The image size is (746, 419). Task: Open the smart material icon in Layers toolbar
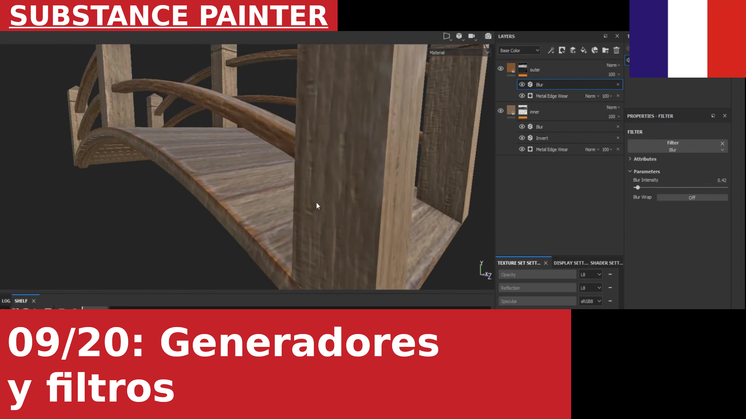tap(594, 50)
